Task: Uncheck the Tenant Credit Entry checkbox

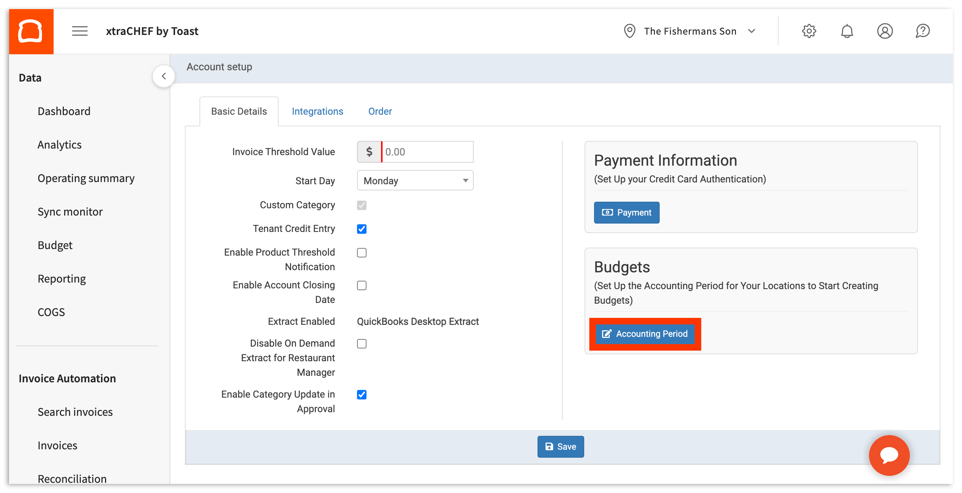Action: click(361, 229)
